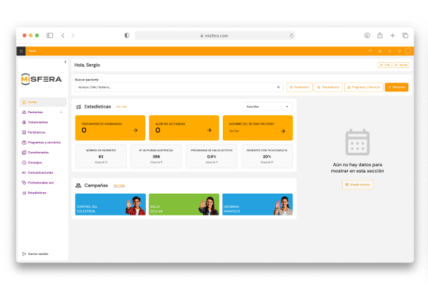Screen dimensions: 428x304
Task: Click Ver más link beside Campañas
Action: pos(119,185)
